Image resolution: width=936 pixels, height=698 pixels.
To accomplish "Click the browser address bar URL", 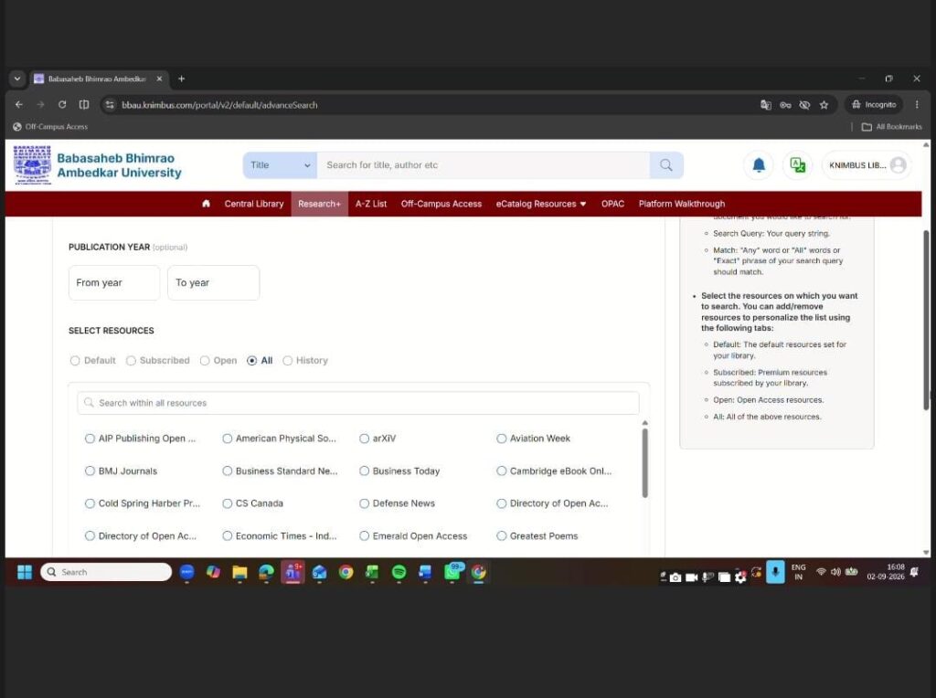I will tap(219, 105).
